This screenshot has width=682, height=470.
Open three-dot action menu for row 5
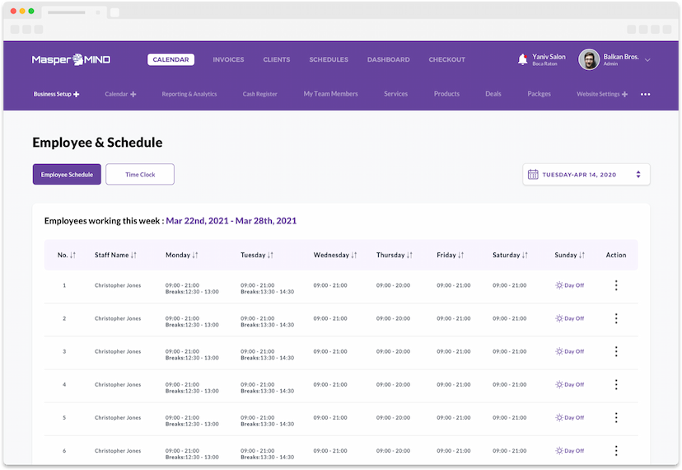tap(616, 417)
